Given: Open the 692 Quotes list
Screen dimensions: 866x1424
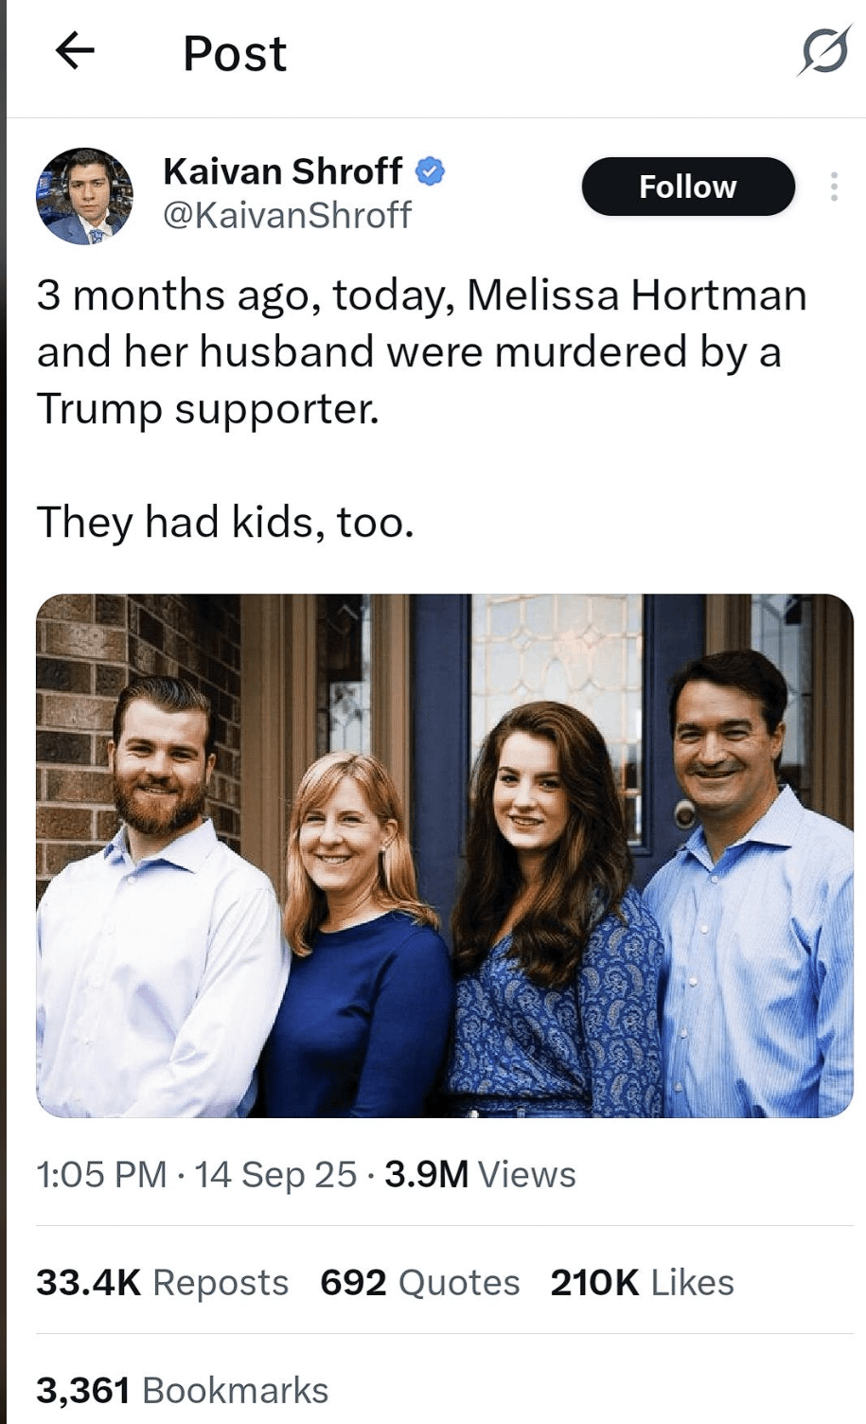Looking at the screenshot, I should pyautogui.click(x=419, y=1282).
